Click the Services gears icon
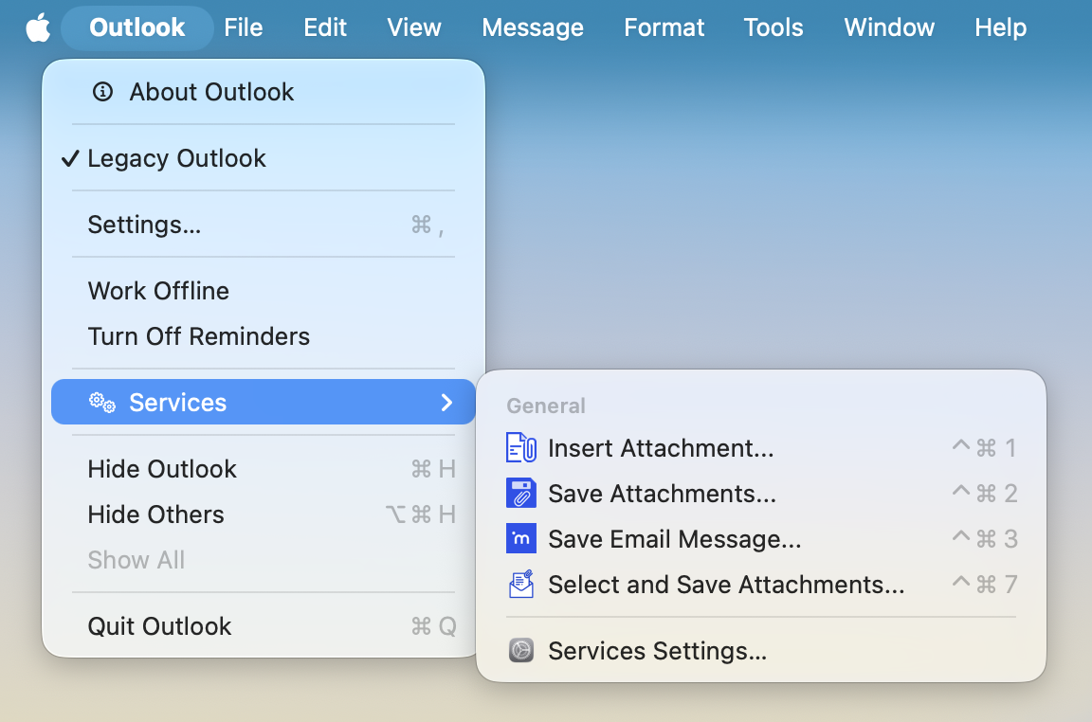Viewport: 1092px width, 722px height. [x=102, y=403]
